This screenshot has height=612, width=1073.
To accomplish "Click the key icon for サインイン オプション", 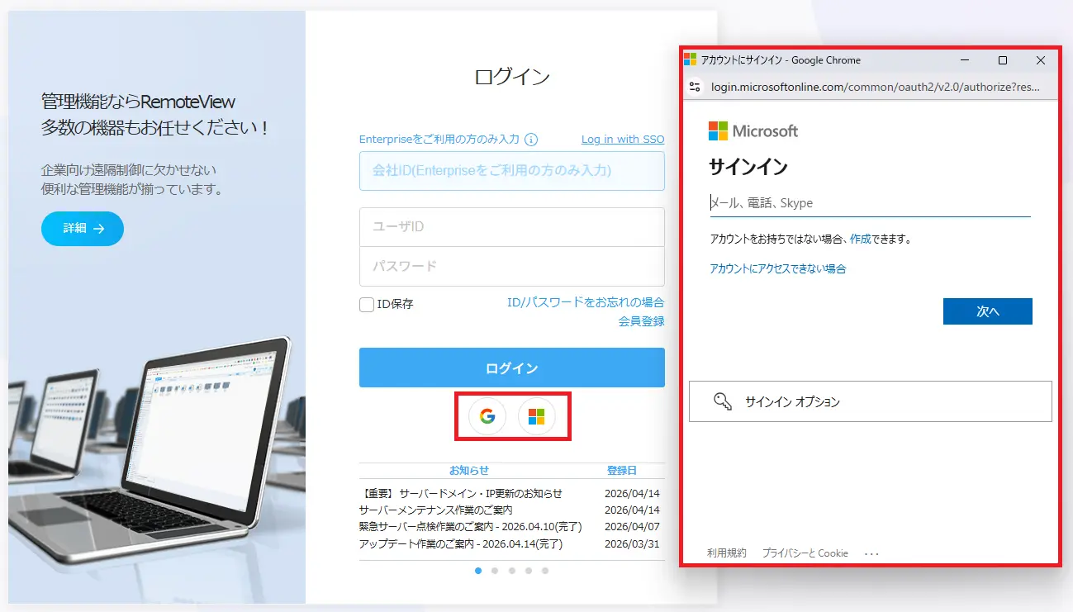I will point(724,401).
